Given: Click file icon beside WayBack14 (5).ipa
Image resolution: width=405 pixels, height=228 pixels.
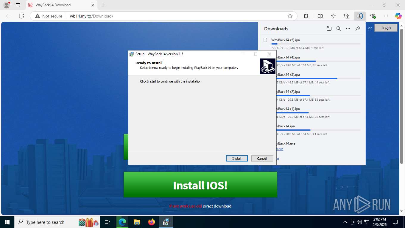Looking at the screenshot, I should click(265, 40).
